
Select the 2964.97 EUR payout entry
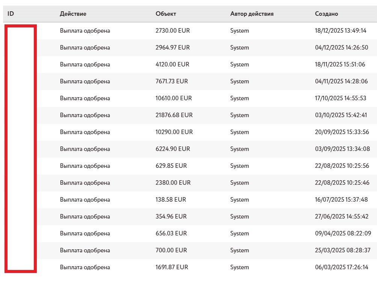(172, 48)
